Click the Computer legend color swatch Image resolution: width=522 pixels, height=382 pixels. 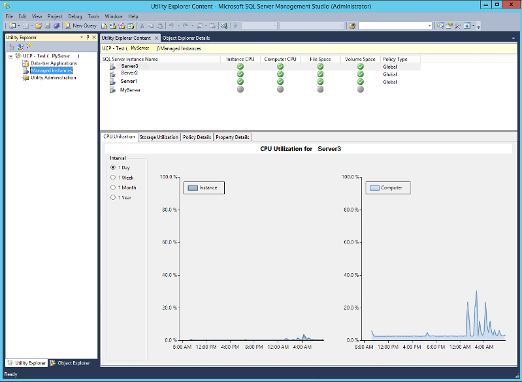coord(374,188)
